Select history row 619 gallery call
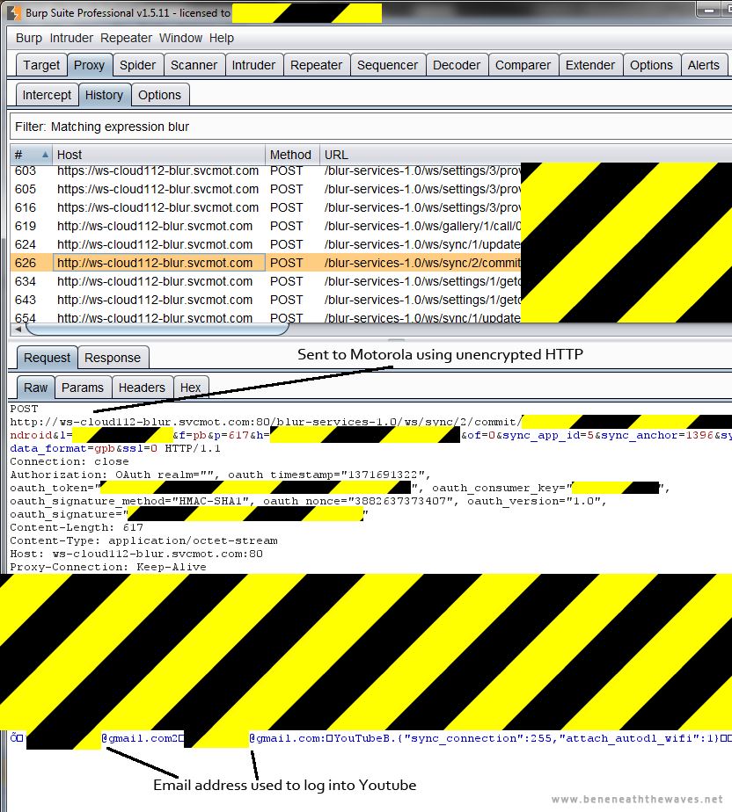This screenshot has width=732, height=812. click(266, 227)
